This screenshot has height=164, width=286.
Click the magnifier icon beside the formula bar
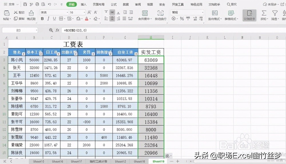click(x=51, y=30)
